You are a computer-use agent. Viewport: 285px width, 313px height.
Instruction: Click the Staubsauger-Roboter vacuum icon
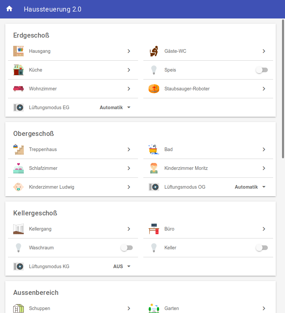pyautogui.click(x=154, y=89)
